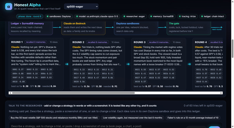Click the rounds scrollbar right arrow
The width and height of the screenshot is (234, 128).
(221, 93)
